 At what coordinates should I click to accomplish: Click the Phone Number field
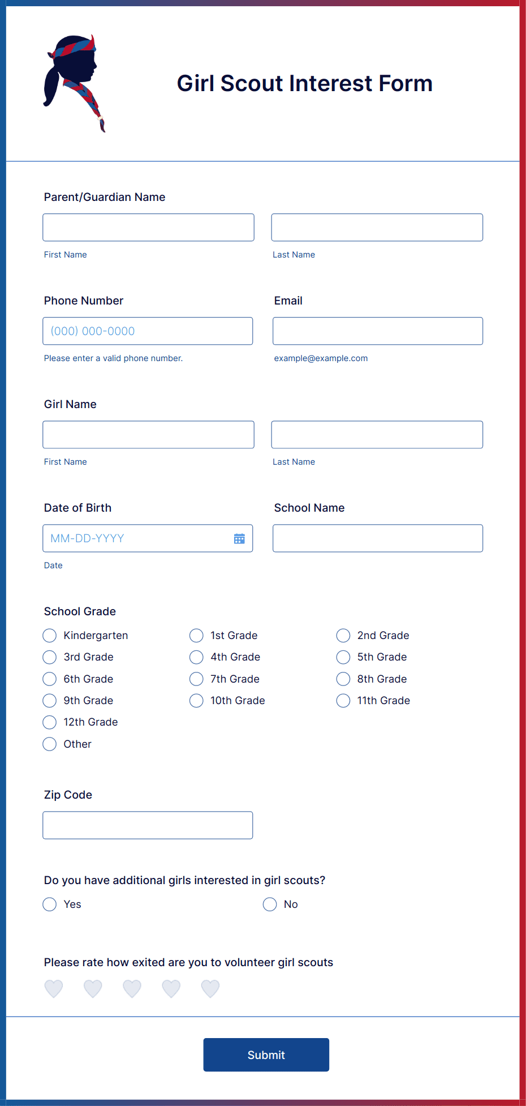click(148, 331)
